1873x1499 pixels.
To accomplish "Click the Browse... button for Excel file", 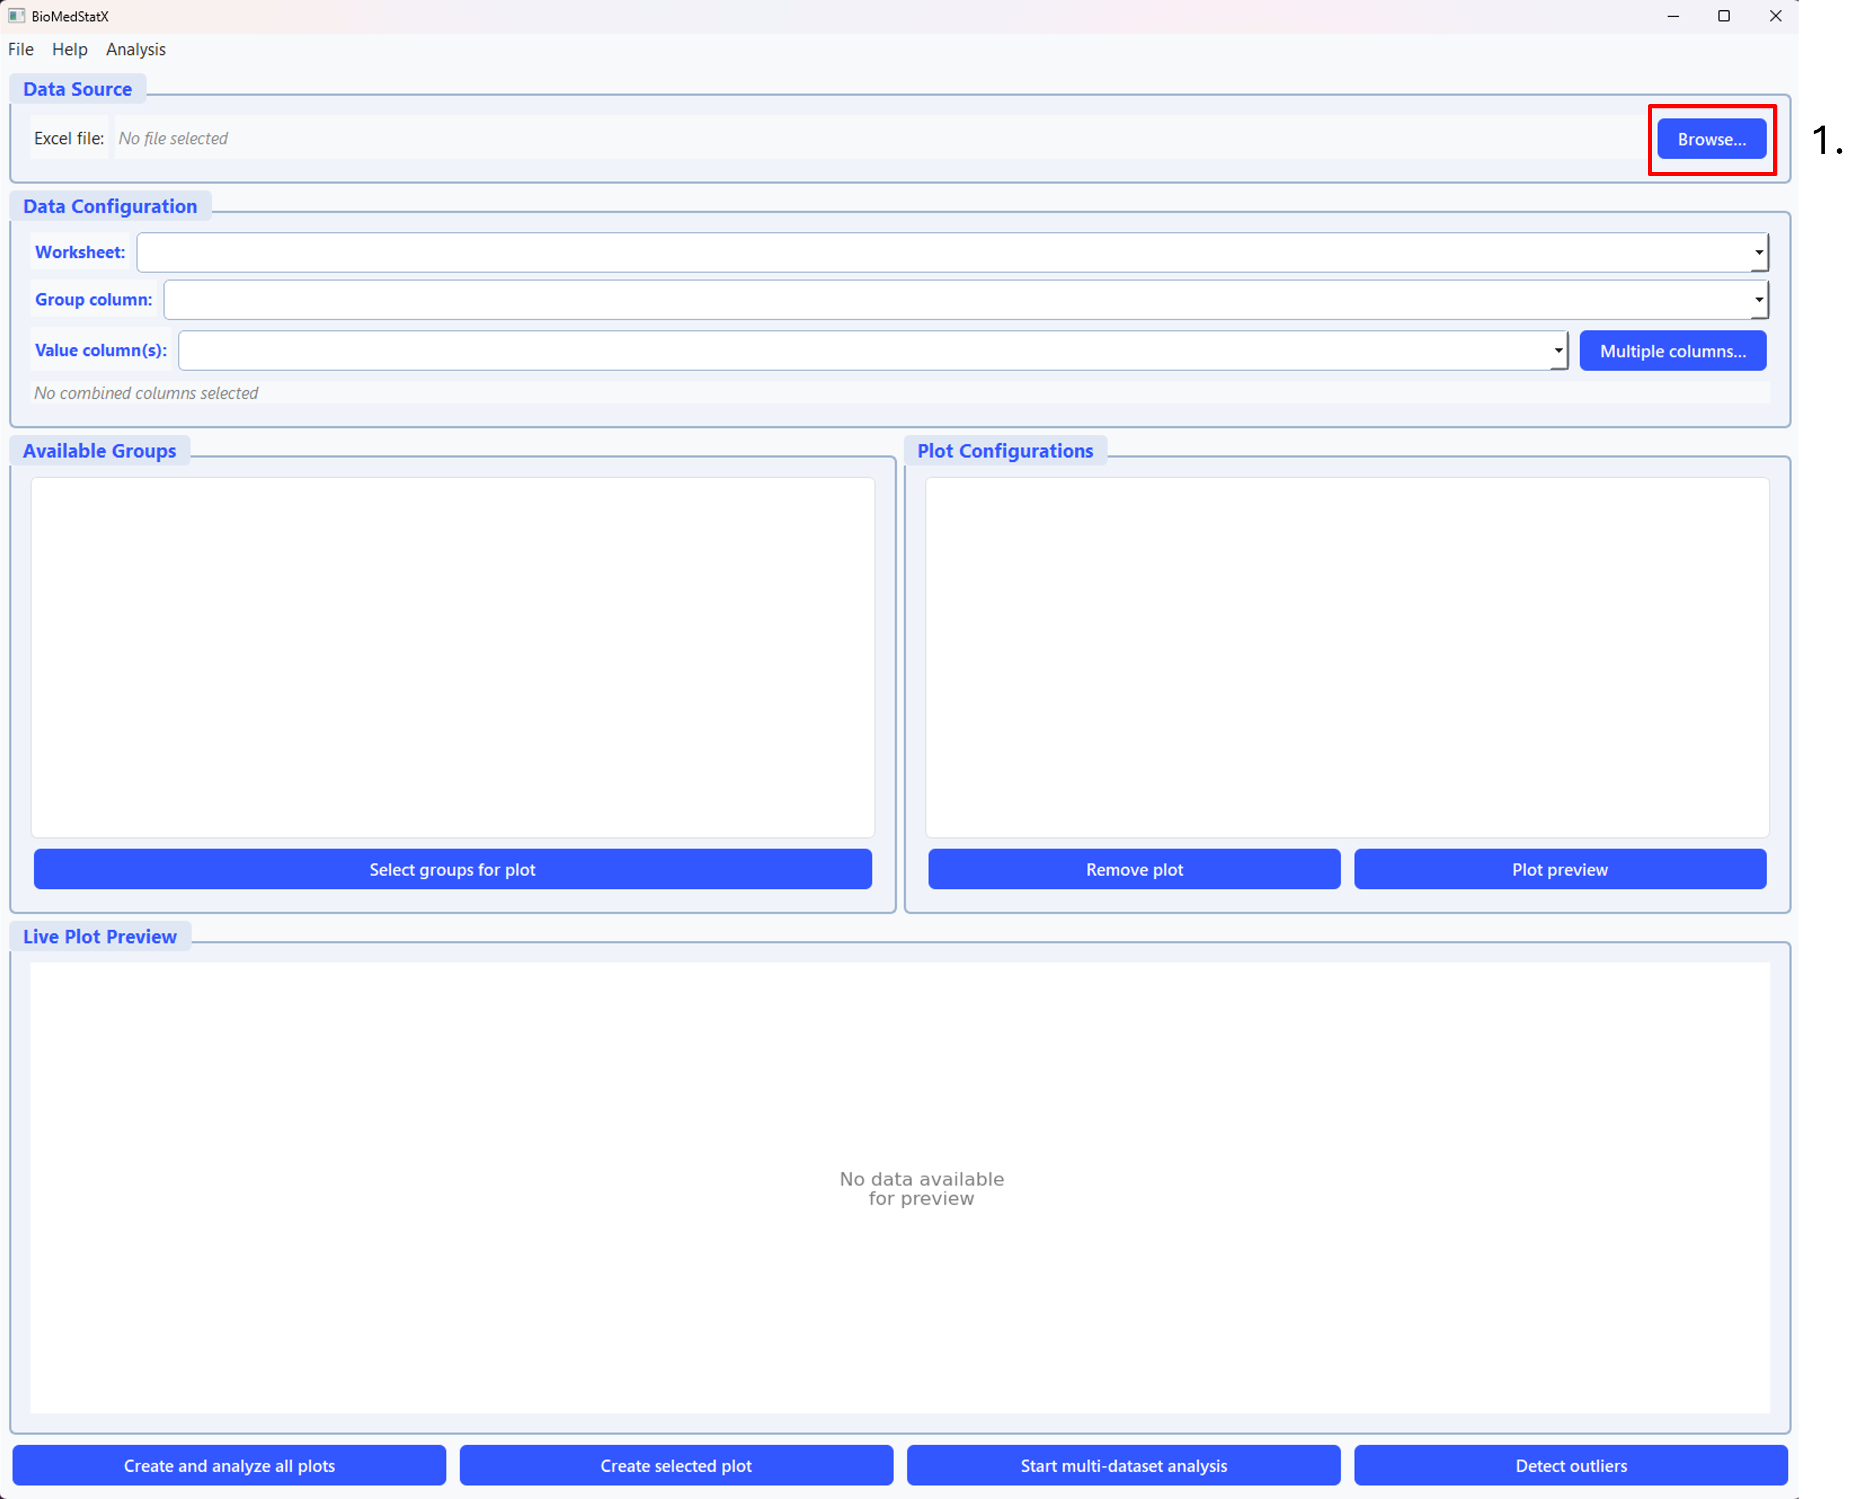I will point(1711,139).
